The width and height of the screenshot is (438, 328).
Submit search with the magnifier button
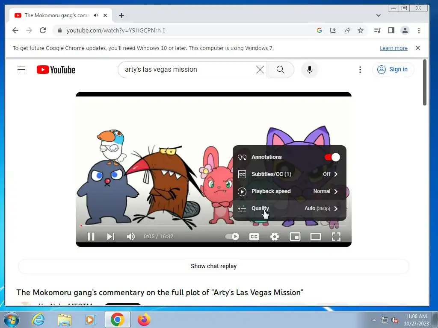point(281,70)
